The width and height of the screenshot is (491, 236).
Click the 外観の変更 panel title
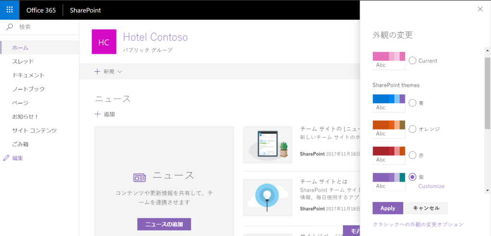(393, 35)
